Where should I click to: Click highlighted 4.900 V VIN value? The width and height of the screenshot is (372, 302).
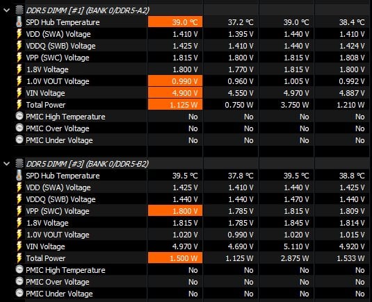click(175, 93)
